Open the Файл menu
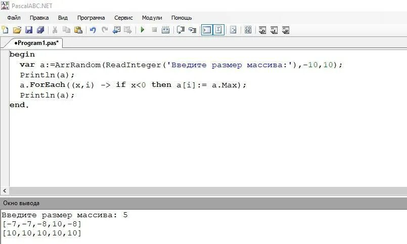This screenshot has width=407, height=244. pyautogui.click(x=14, y=18)
